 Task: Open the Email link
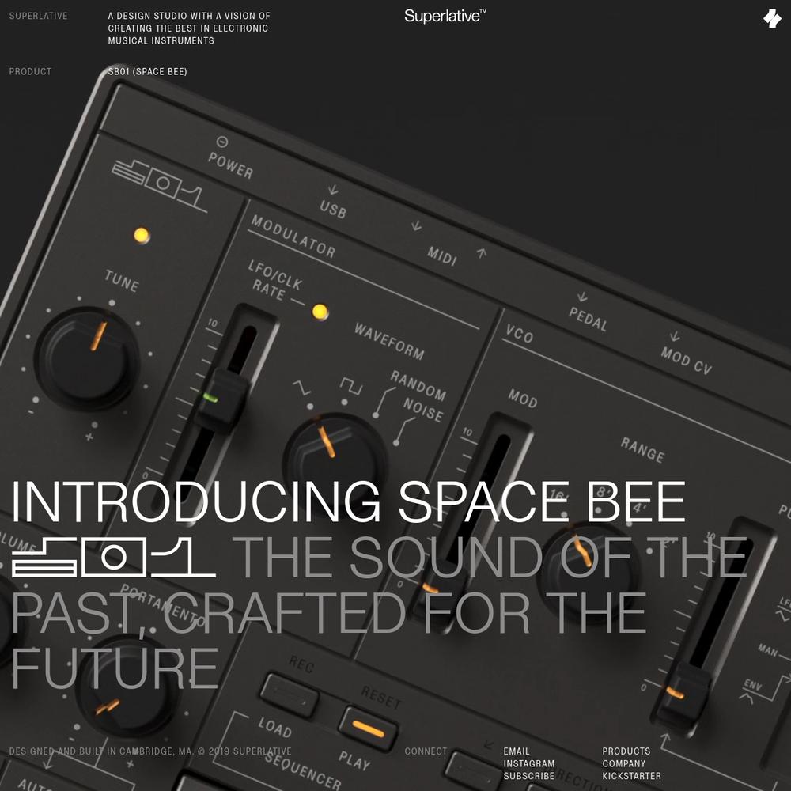point(516,751)
